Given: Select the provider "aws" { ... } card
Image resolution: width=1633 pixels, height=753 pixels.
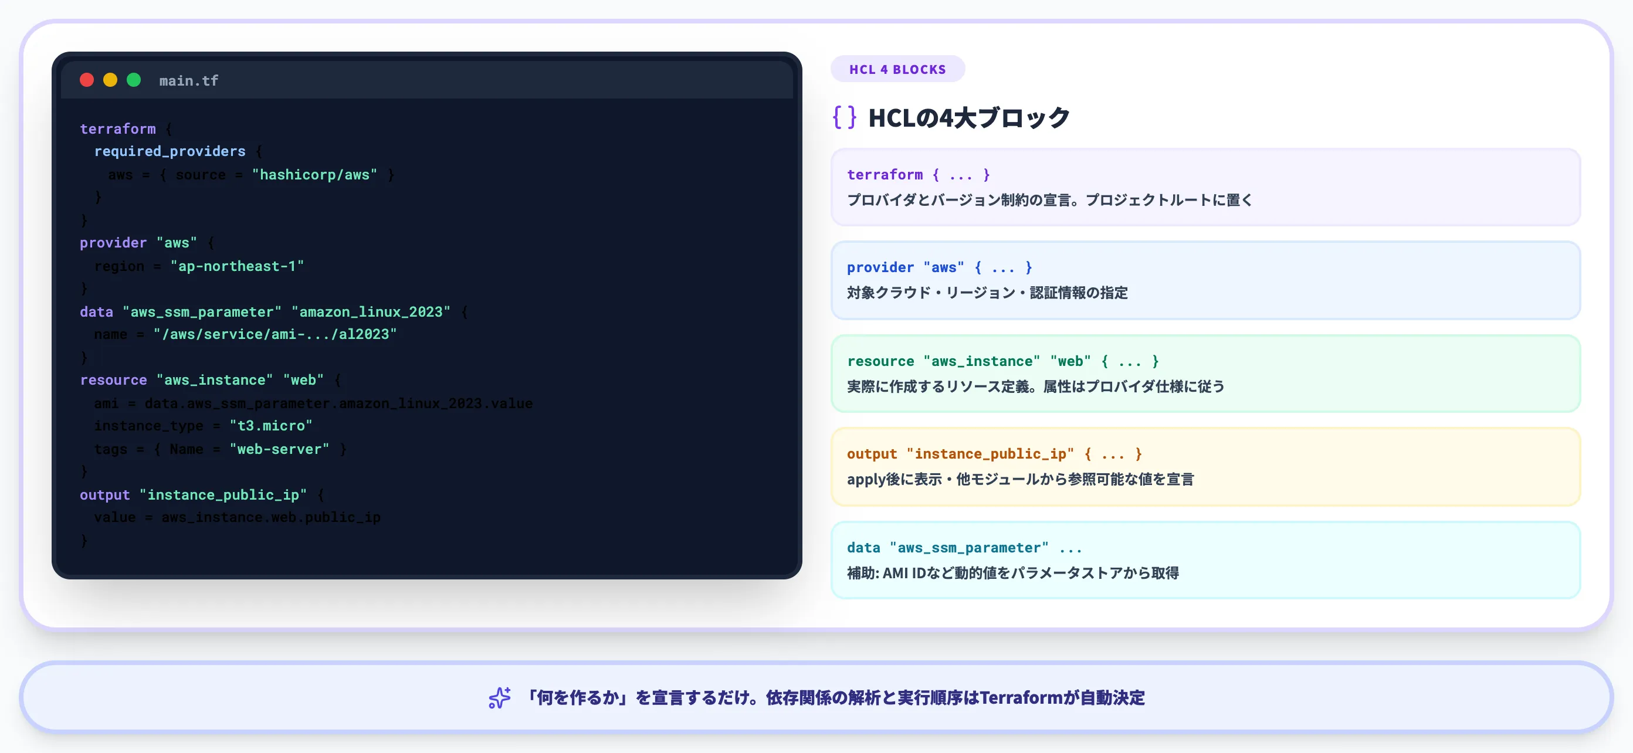Looking at the screenshot, I should (x=1205, y=280).
